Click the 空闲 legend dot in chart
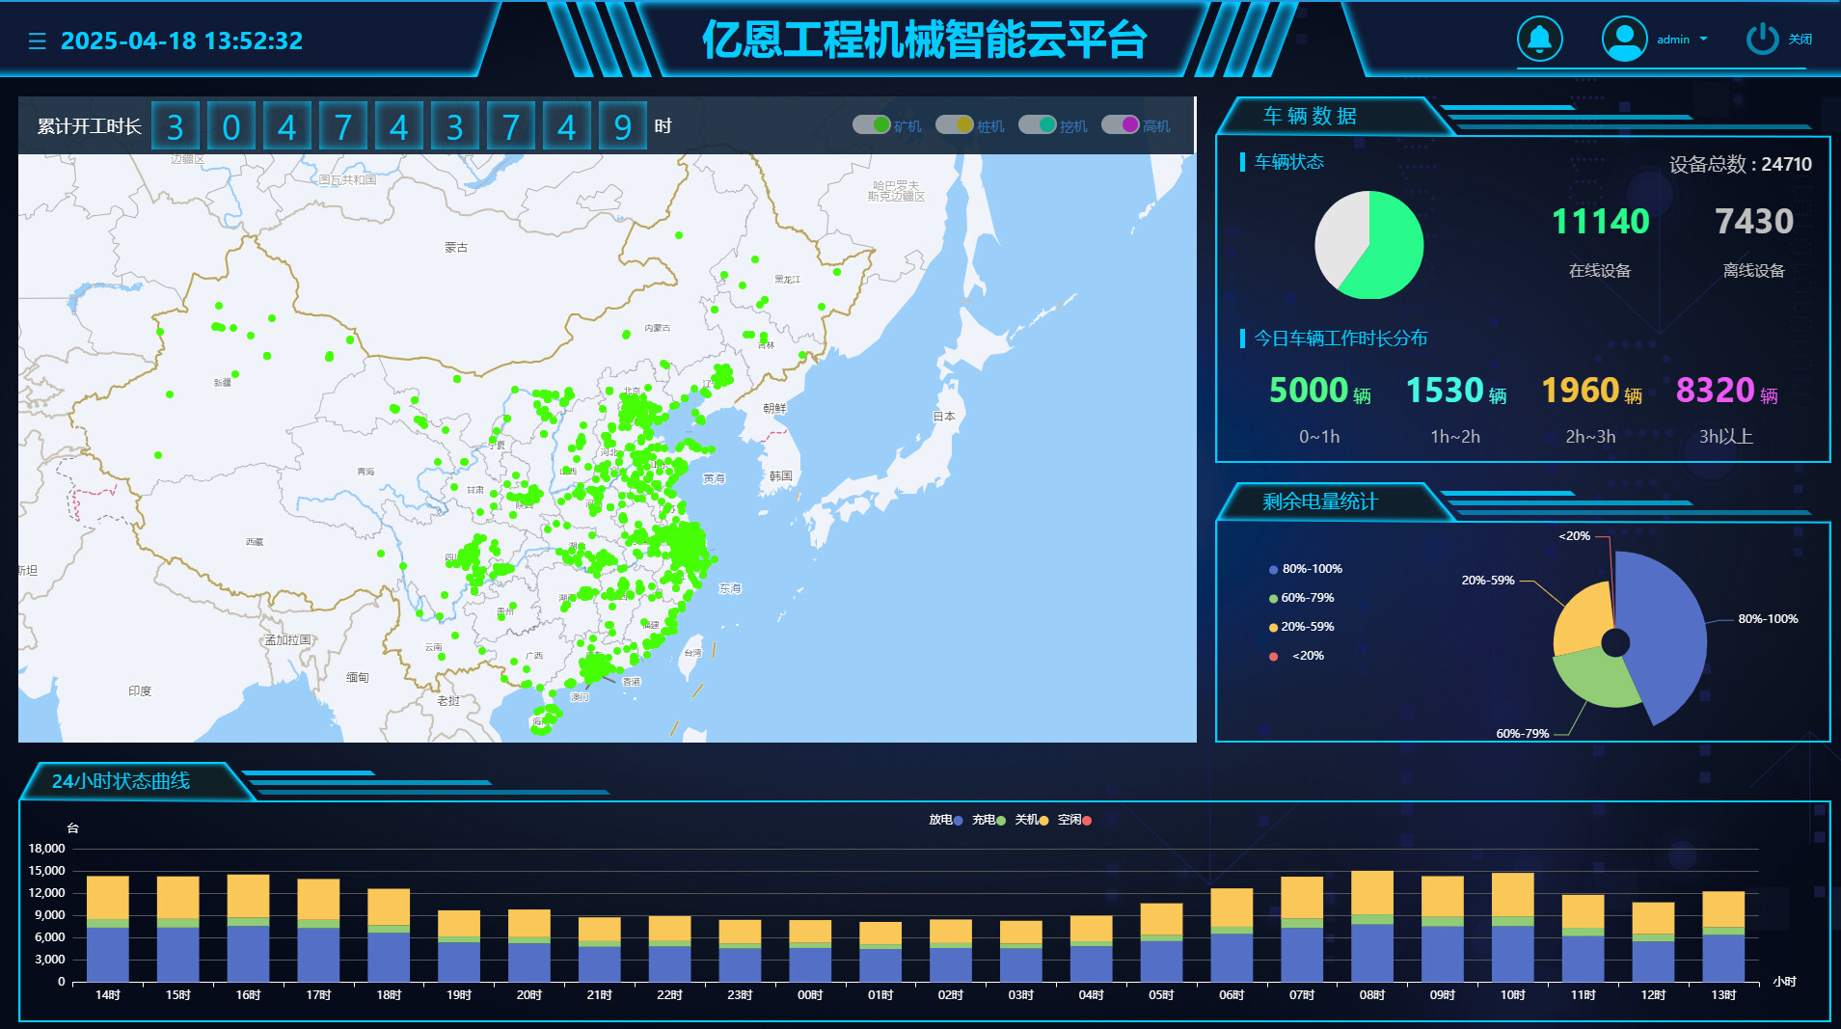The height and width of the screenshot is (1029, 1841). (x=1087, y=821)
